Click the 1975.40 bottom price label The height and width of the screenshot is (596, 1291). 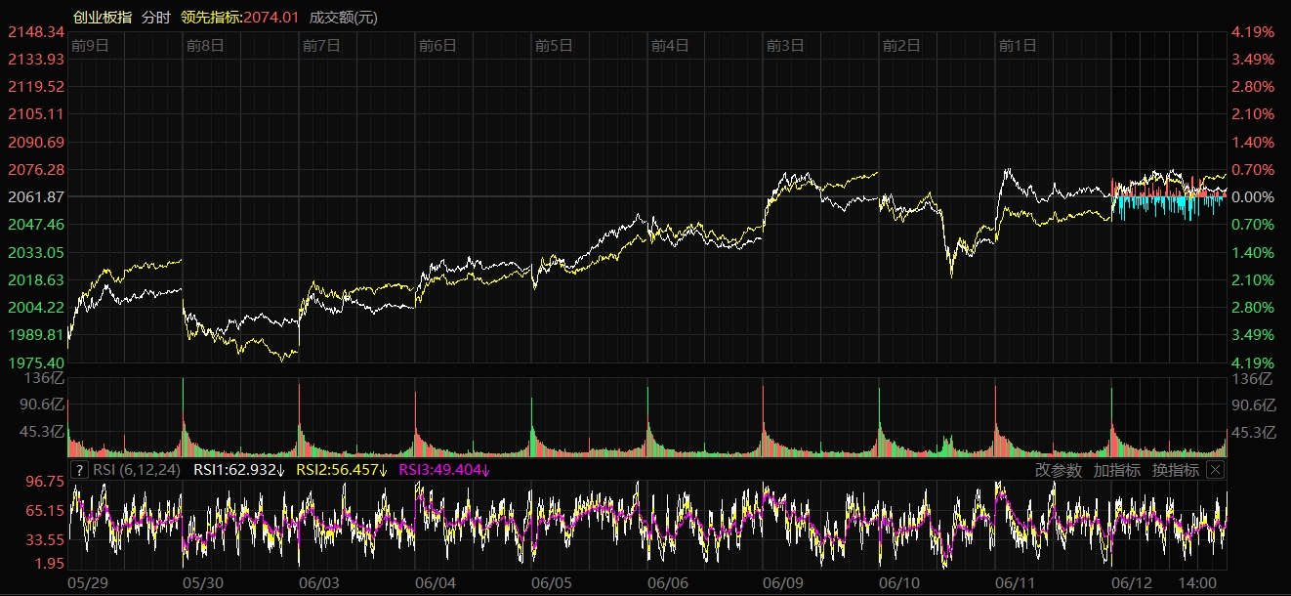pos(36,362)
